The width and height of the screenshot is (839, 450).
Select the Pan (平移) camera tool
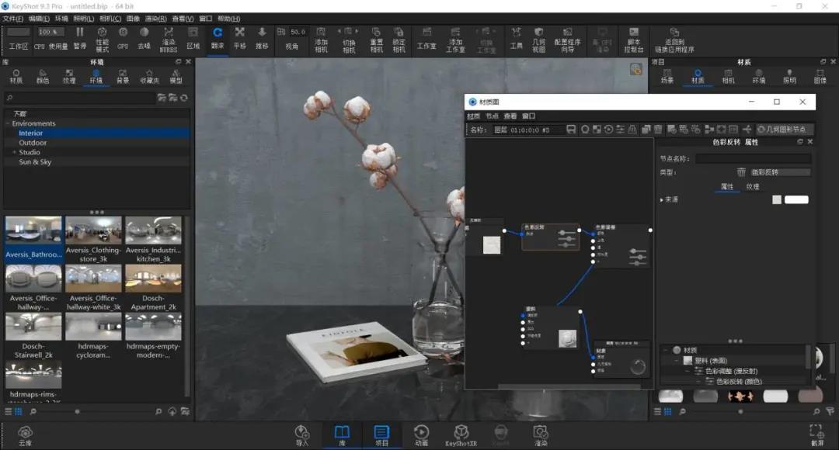[240, 38]
